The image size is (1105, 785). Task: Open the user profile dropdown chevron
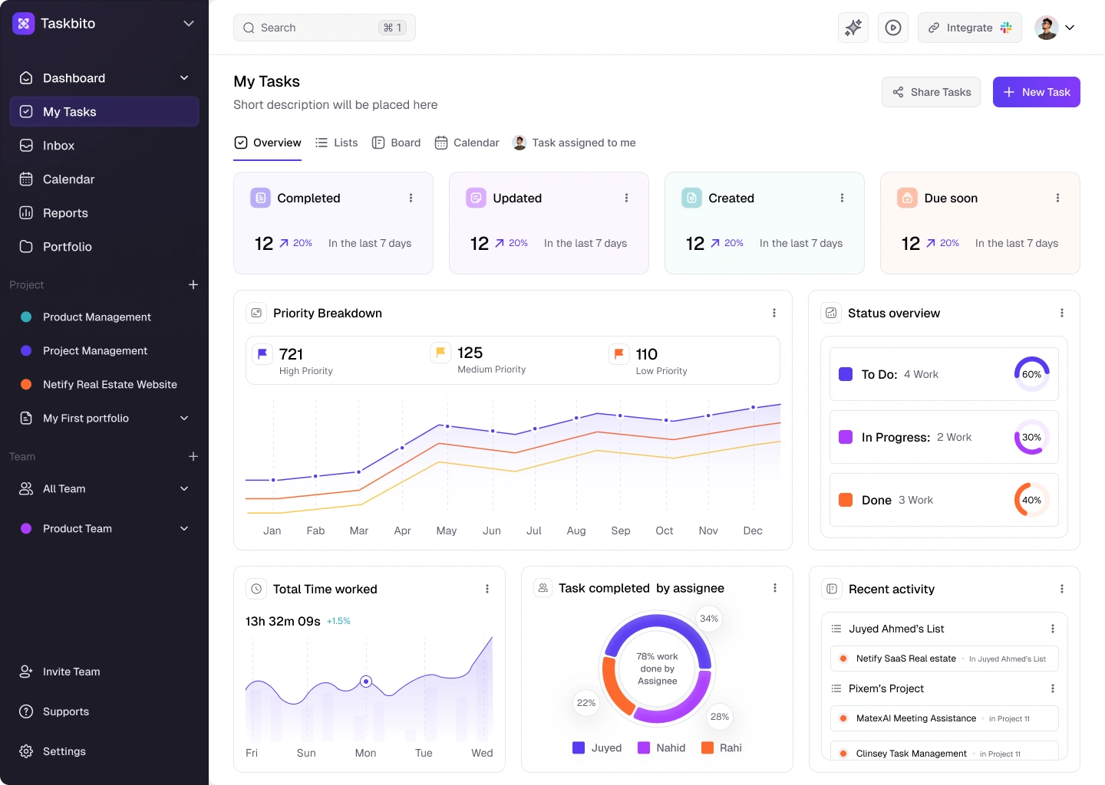coord(1070,28)
